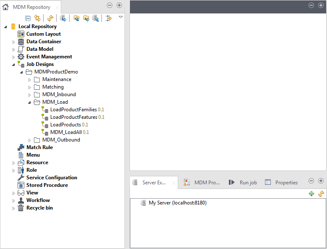The height and width of the screenshot is (249, 327).
Task: Collapse the Local Repository node
Action: [x=5, y=27]
